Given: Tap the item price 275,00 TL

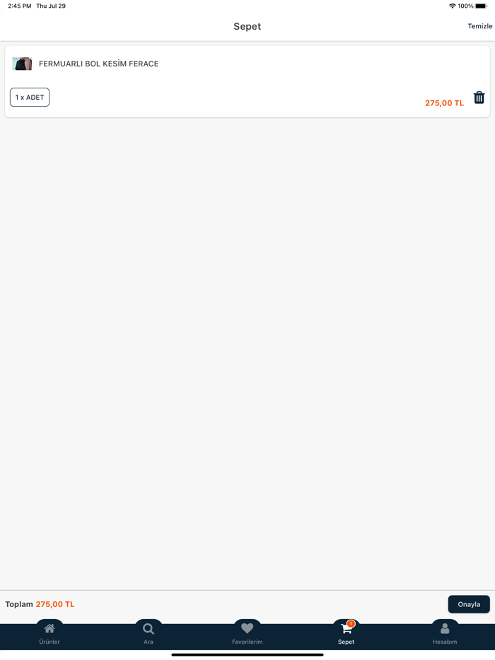Looking at the screenshot, I should (444, 103).
